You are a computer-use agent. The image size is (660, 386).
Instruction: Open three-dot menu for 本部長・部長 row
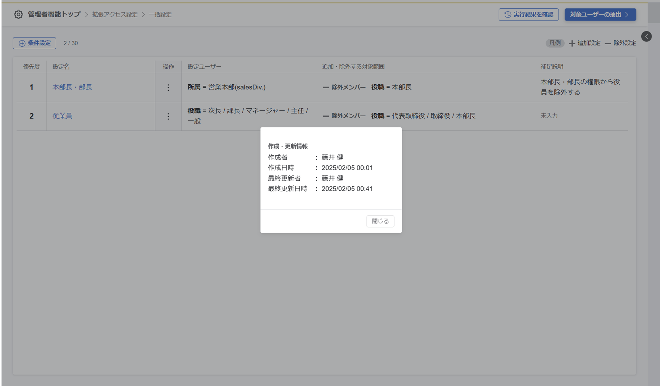click(x=168, y=88)
